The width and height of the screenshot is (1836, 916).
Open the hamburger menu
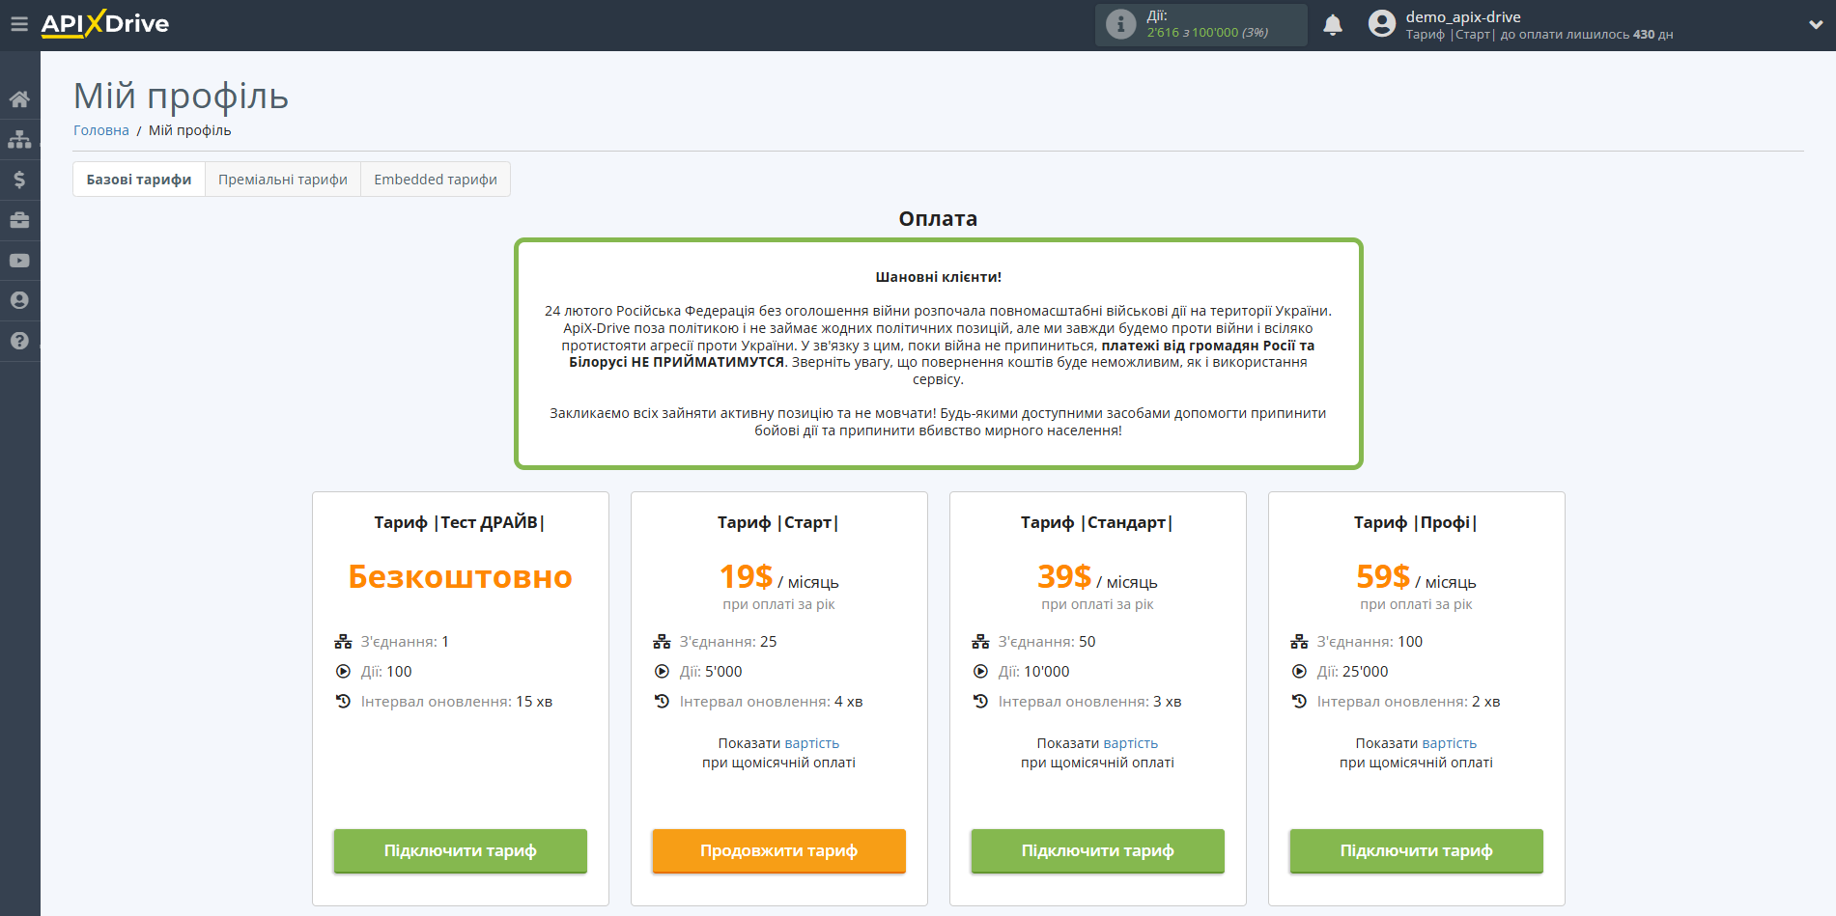click(x=19, y=24)
